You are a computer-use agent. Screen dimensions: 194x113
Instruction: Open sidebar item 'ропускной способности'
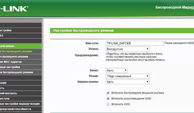click(21, 109)
